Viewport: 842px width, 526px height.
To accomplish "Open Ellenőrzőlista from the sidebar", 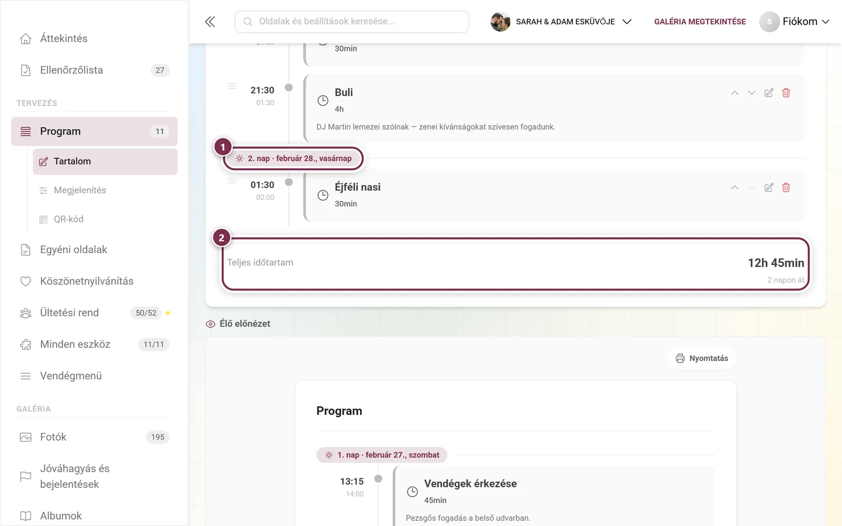I will tap(94, 70).
